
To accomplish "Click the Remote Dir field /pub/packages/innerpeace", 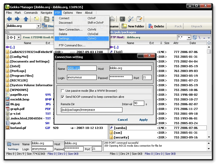I will click(x=91, y=110).
